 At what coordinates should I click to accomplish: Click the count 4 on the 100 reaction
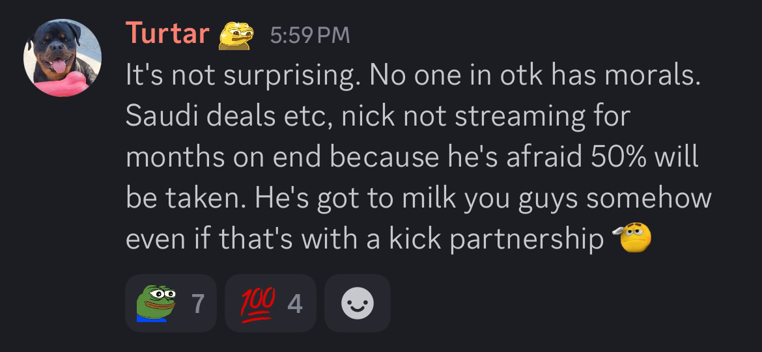pos(295,305)
